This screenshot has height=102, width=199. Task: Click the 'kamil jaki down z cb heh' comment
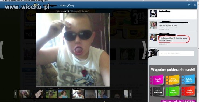167,26
